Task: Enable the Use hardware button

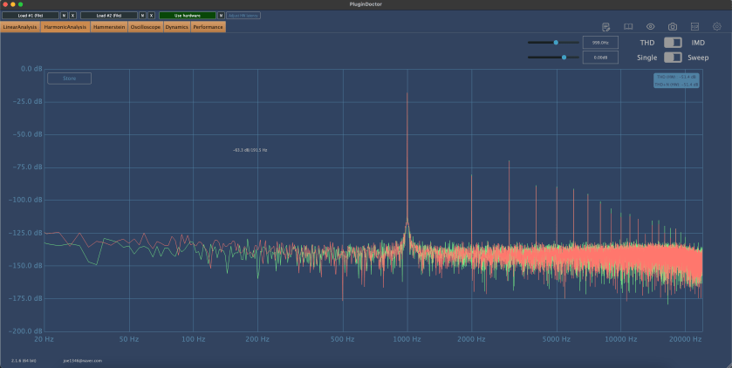Action: [187, 16]
